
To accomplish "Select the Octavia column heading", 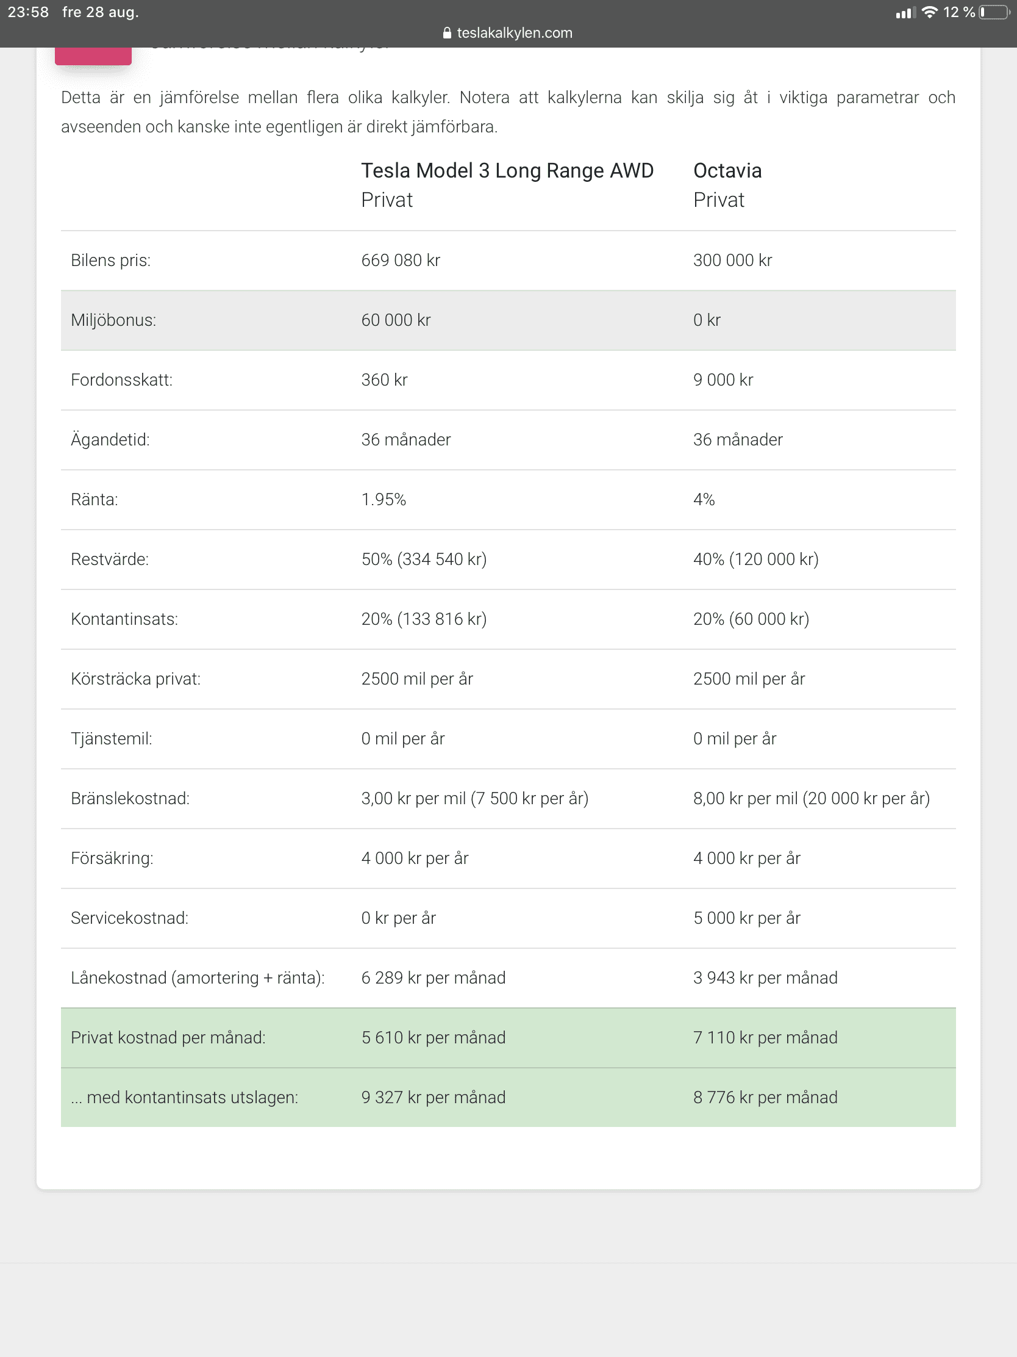I will coord(727,171).
